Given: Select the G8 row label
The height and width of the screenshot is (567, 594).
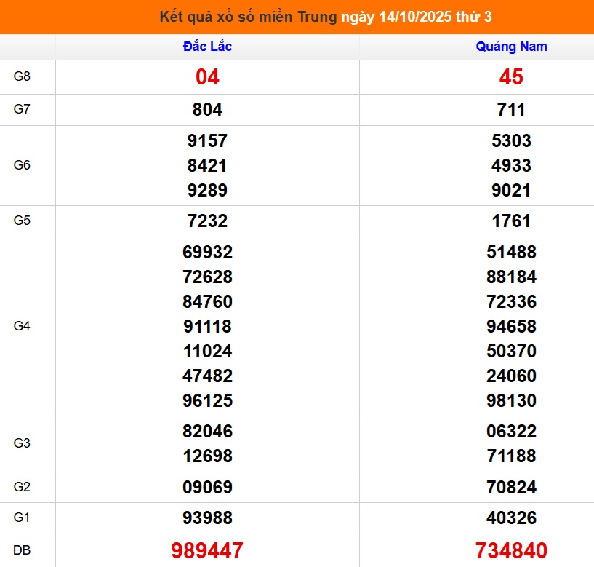Looking at the screenshot, I should coord(23,76).
